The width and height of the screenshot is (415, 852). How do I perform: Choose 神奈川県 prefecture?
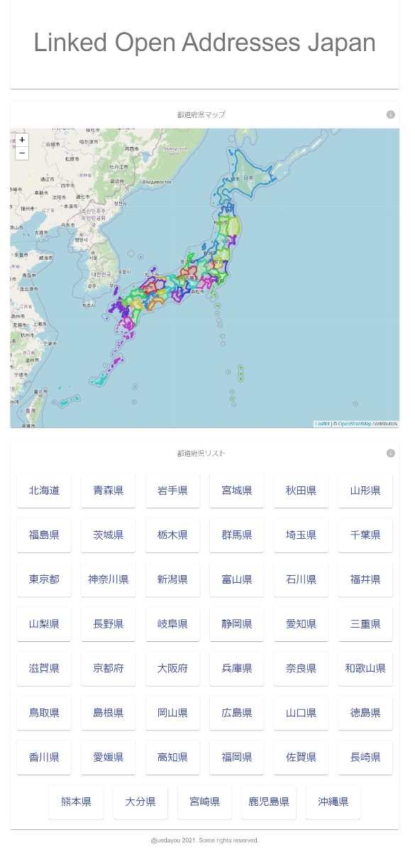point(109,579)
